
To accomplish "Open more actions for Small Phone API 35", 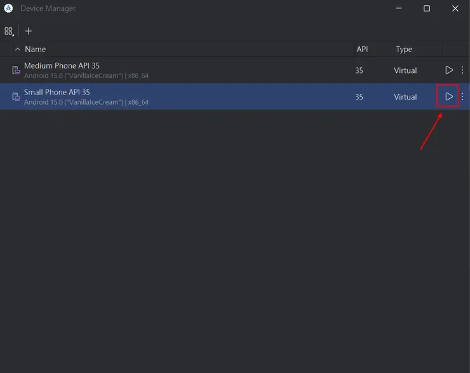I will point(462,96).
